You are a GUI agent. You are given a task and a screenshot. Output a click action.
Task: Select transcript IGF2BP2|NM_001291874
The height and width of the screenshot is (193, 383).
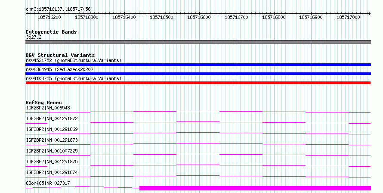tap(52, 172)
